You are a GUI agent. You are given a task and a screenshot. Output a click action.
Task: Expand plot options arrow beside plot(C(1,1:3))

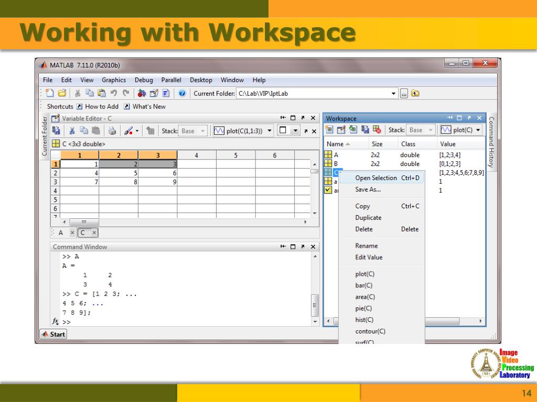[270, 130]
